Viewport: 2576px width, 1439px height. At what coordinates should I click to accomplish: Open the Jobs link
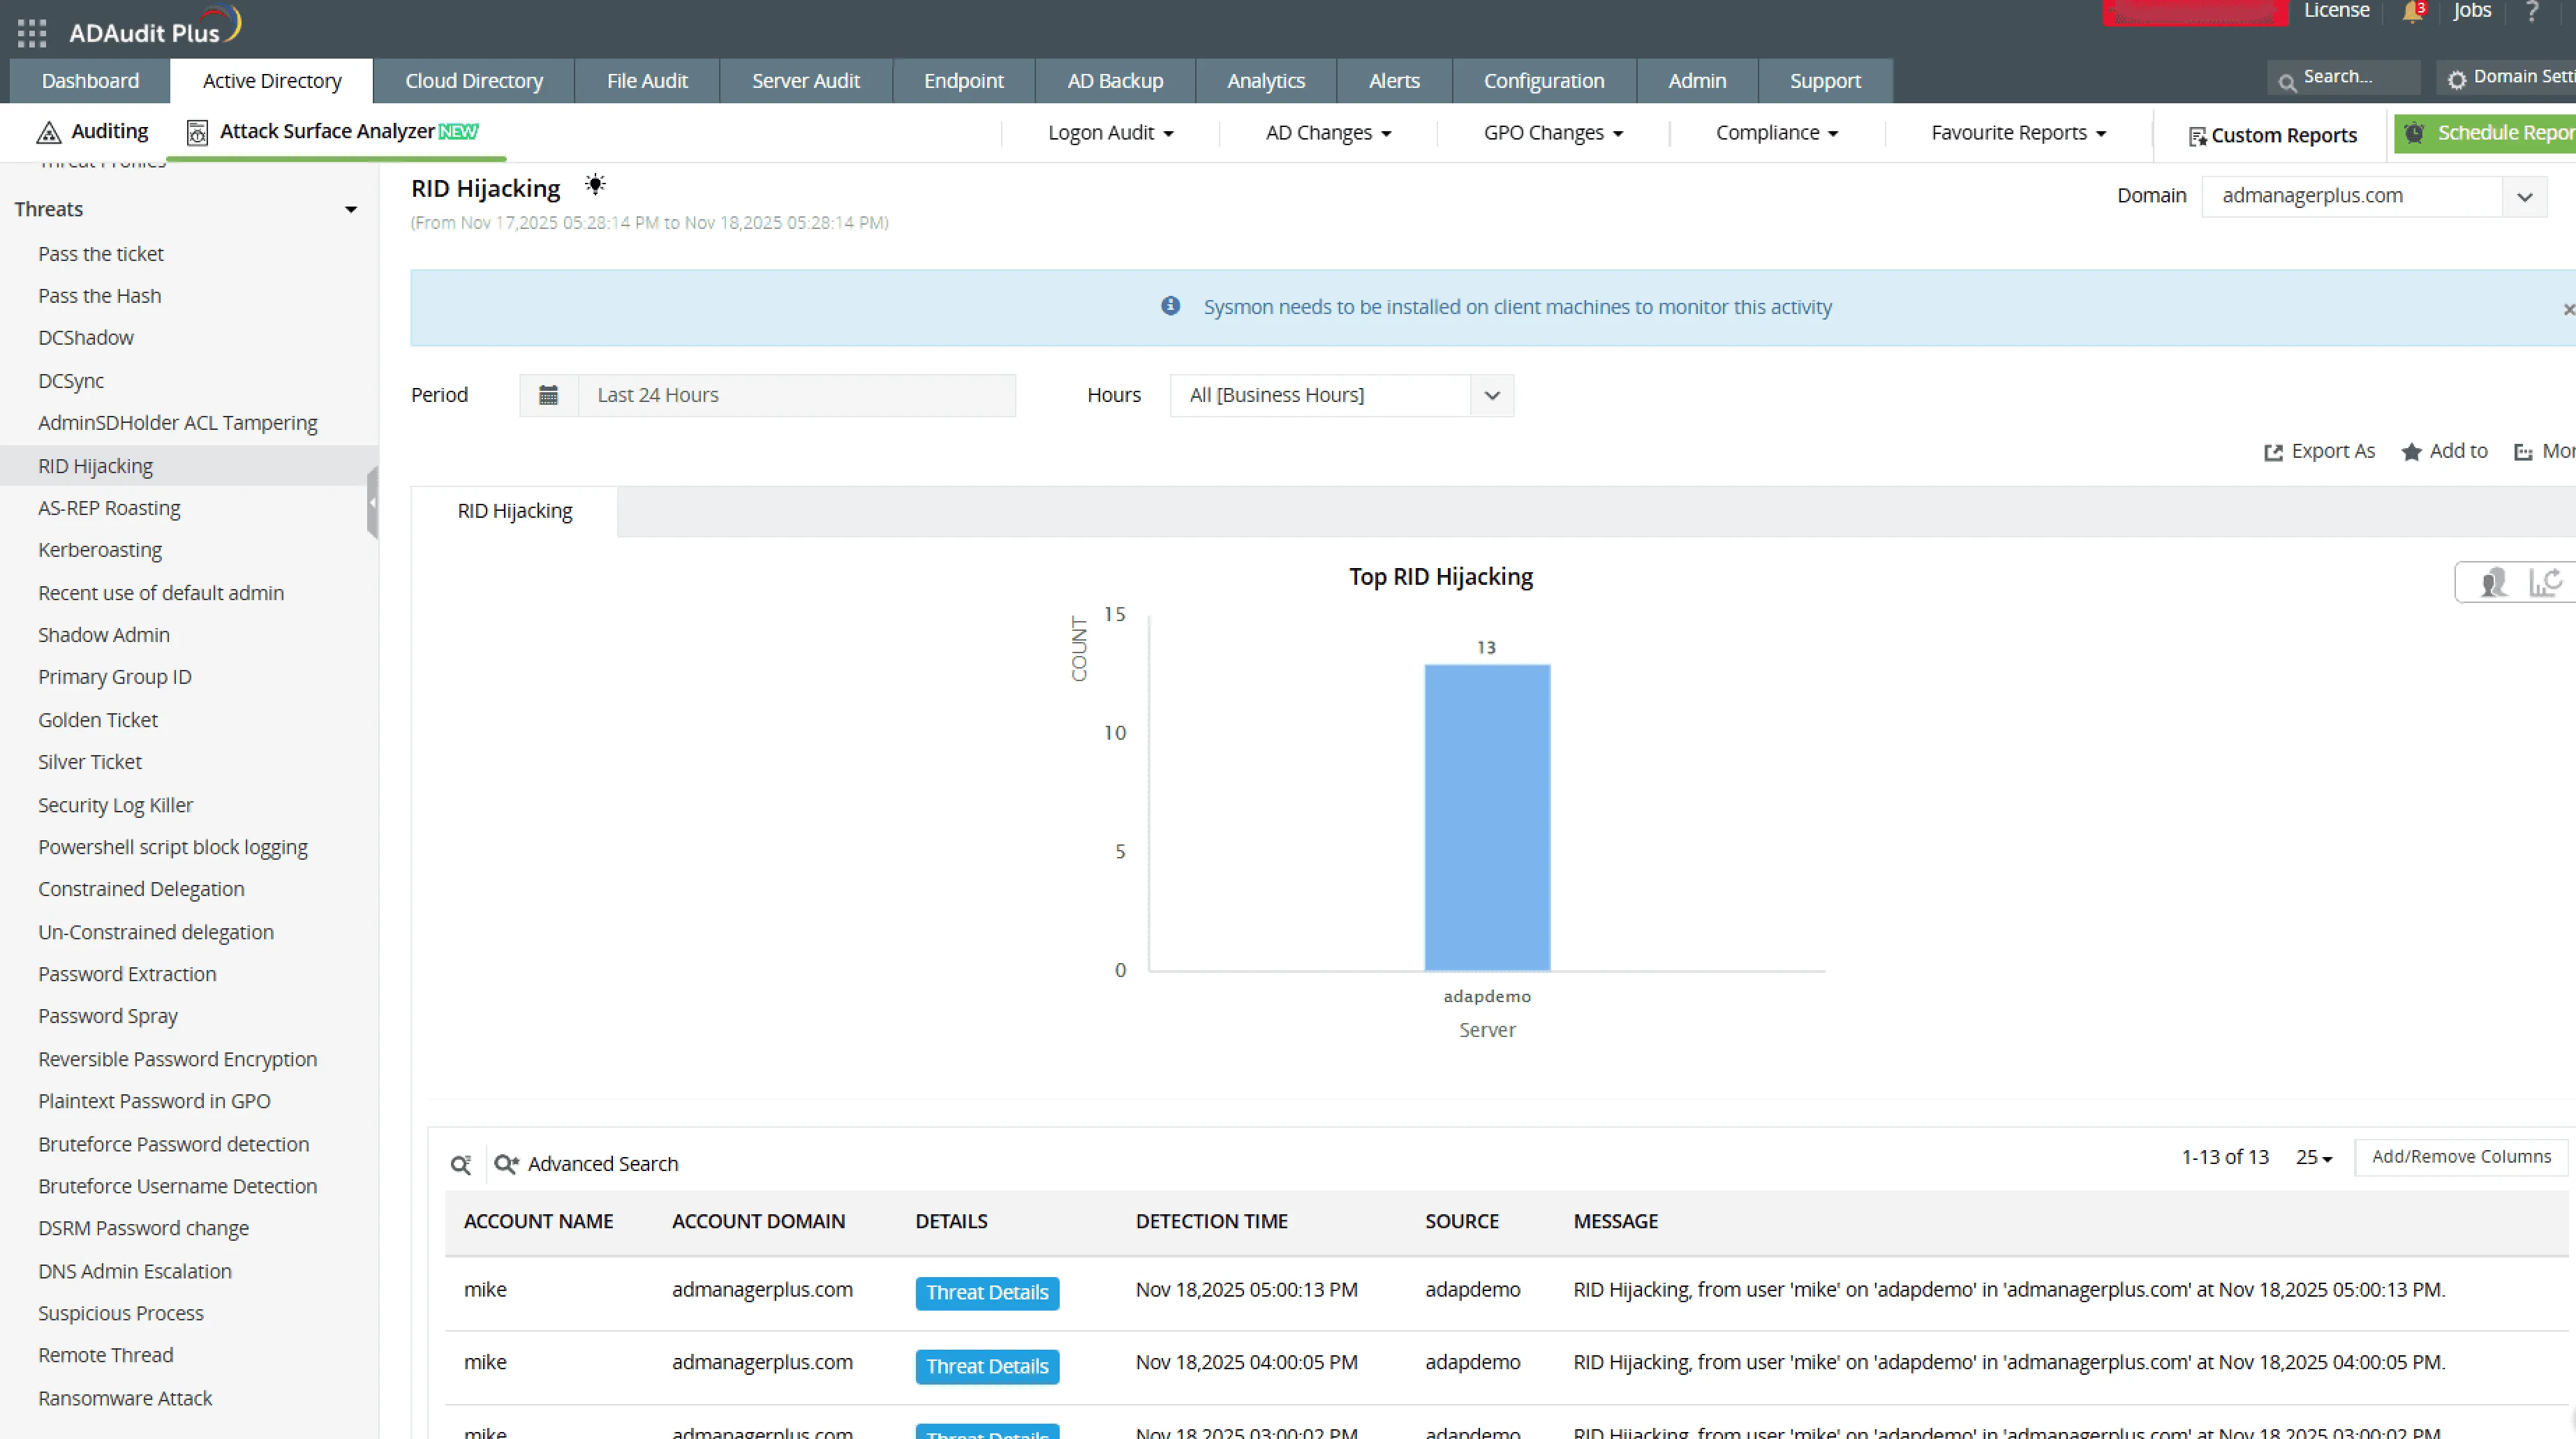click(2472, 11)
